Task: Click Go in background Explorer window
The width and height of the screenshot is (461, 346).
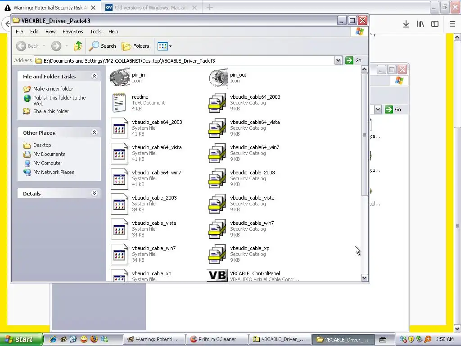Action: pos(393,110)
